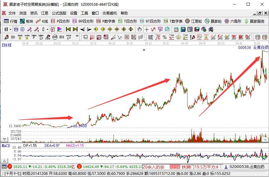Image resolution: width=269 pixels, height=177 pixels.
Task: Open the 六角形 chart tool
Action: [x=233, y=21]
